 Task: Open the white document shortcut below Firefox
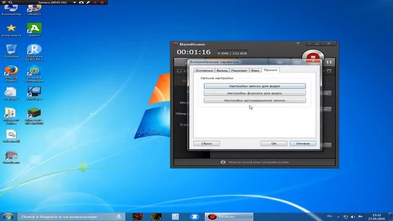point(11,94)
